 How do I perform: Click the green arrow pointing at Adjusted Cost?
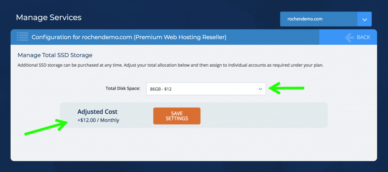tap(46, 127)
